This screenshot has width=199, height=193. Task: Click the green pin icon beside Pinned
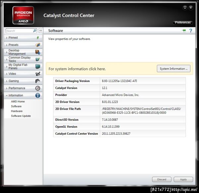38,38
